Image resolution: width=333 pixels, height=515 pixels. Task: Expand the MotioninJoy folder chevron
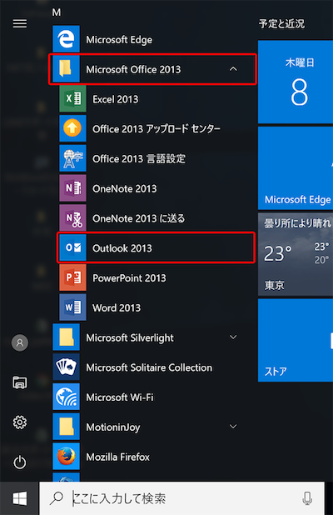[233, 427]
